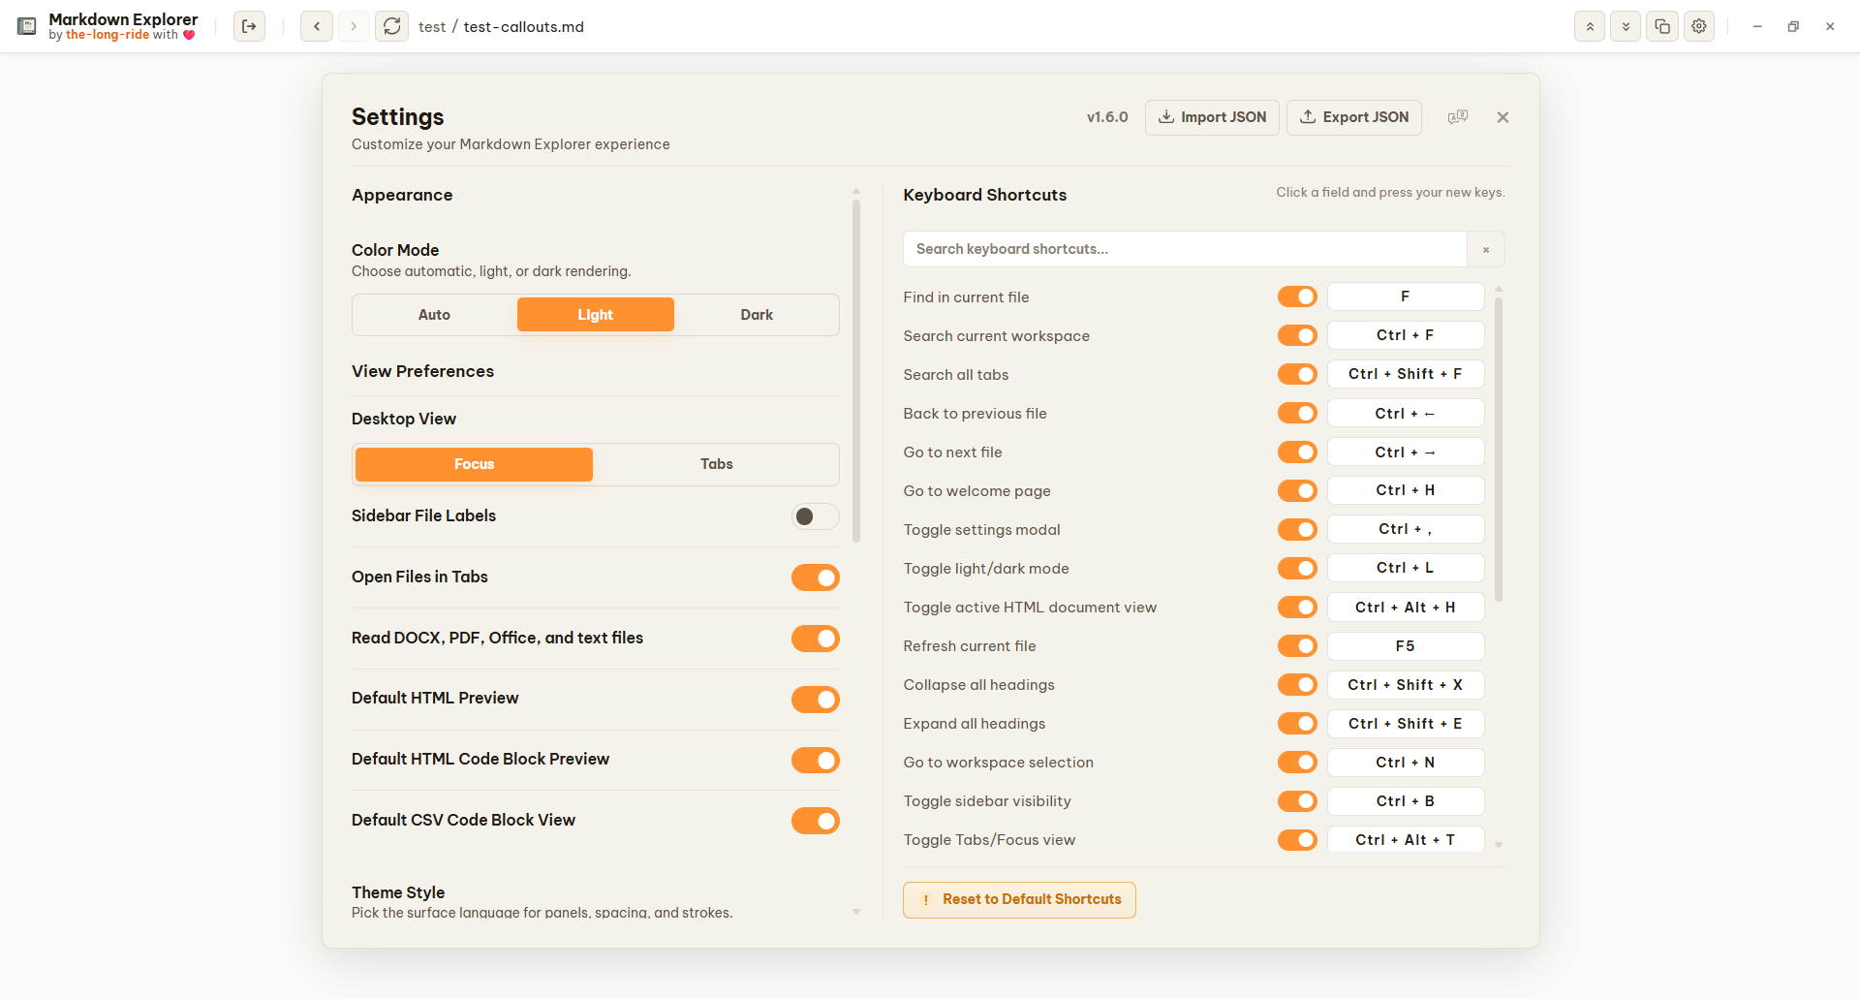Image resolution: width=1860 pixels, height=999 pixels.
Task: Click the appearance panel scrollbar thumb
Action: click(x=856, y=371)
